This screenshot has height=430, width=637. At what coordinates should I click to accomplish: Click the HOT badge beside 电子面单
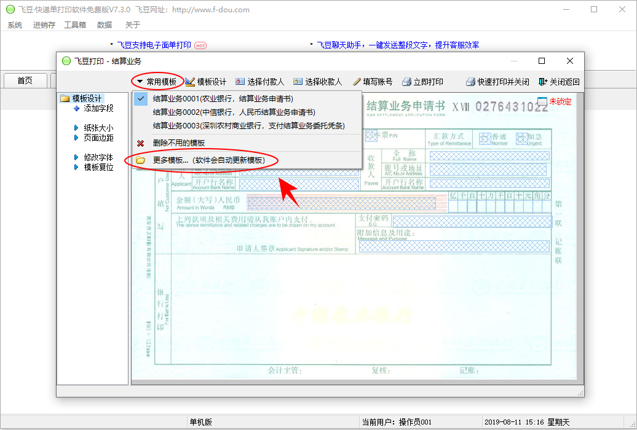tap(200, 45)
